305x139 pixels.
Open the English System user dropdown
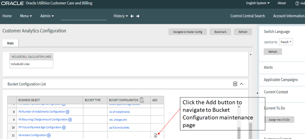258,3
